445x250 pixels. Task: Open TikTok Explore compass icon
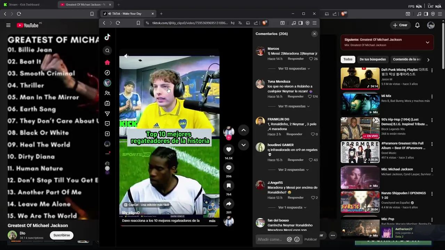[107, 73]
